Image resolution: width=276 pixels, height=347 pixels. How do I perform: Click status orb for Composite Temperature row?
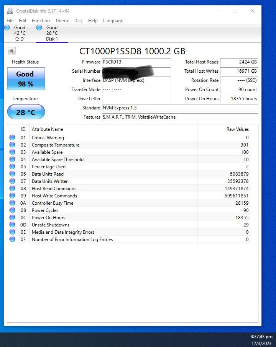coord(12,145)
